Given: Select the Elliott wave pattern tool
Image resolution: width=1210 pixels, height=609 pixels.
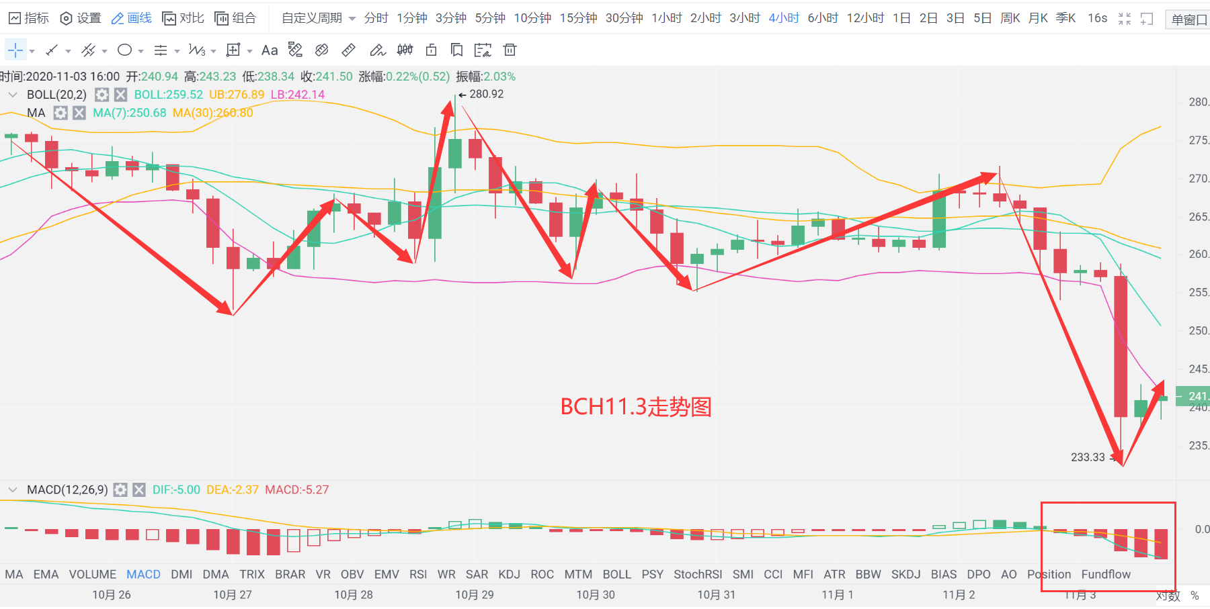Looking at the screenshot, I should (x=197, y=50).
